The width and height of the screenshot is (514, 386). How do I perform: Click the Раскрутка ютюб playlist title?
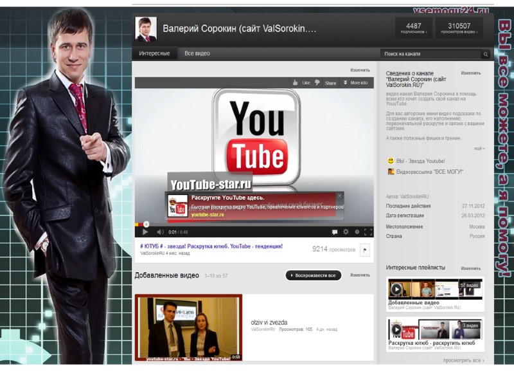[x=432, y=343]
